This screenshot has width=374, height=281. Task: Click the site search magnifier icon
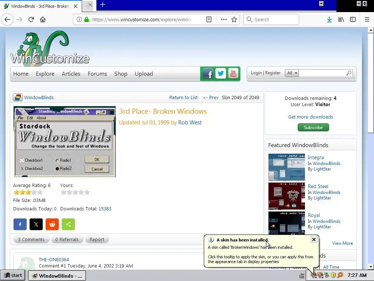349,73
